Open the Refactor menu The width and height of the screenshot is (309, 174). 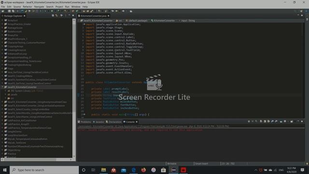pyautogui.click(x=28, y=7)
